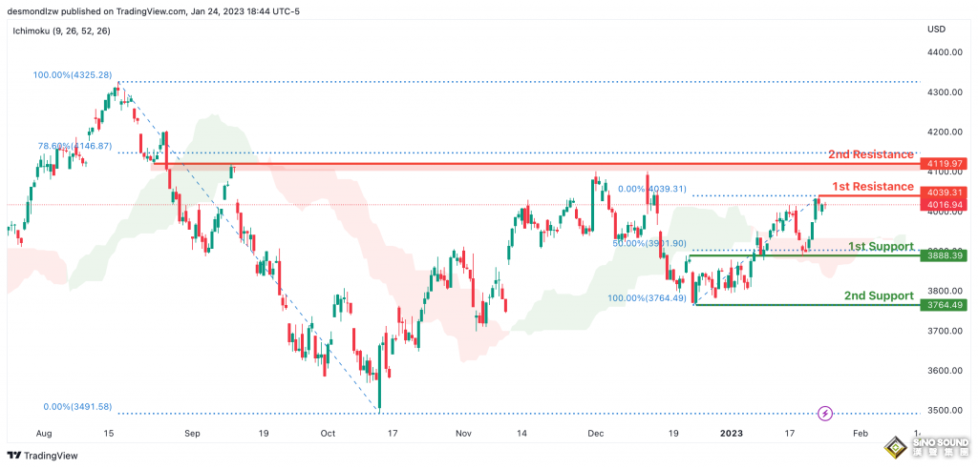Click the Oct label on time axis
Image resolution: width=978 pixels, height=468 pixels.
point(329,433)
